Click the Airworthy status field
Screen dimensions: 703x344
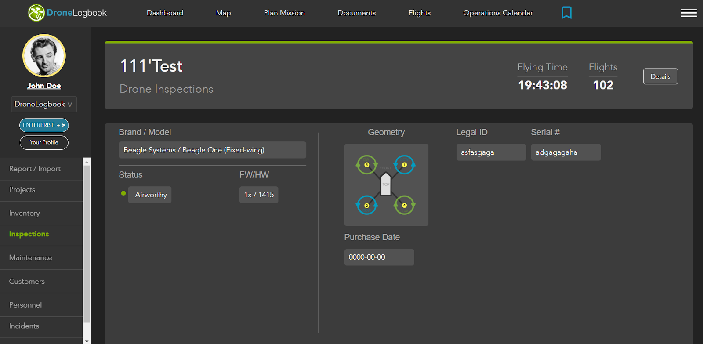coord(150,195)
